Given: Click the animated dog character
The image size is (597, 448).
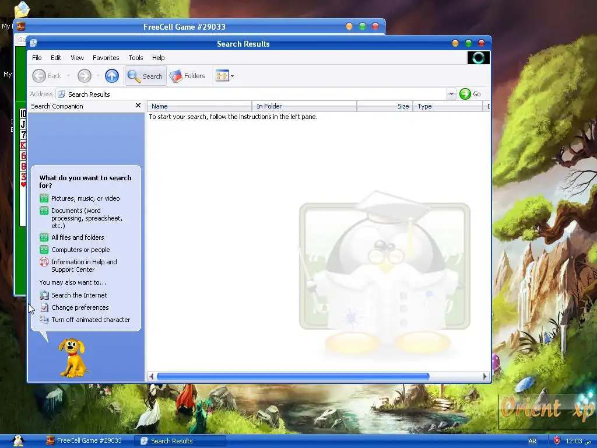Looking at the screenshot, I should click(72, 358).
